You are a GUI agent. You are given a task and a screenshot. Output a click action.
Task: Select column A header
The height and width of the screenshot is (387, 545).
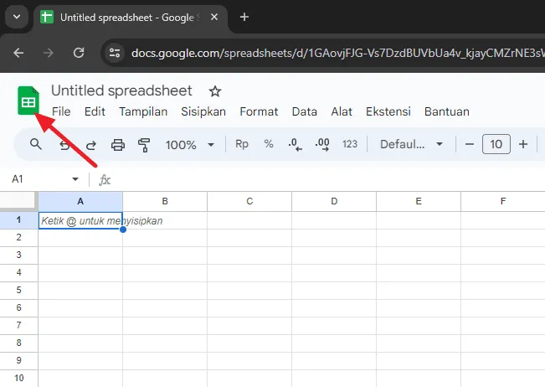pyautogui.click(x=80, y=201)
